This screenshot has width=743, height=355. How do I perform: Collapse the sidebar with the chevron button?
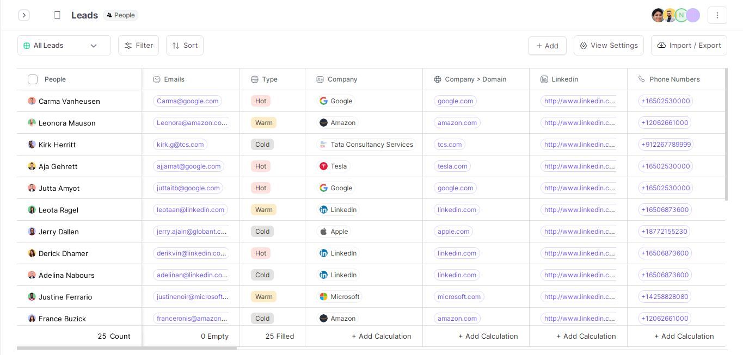[24, 15]
